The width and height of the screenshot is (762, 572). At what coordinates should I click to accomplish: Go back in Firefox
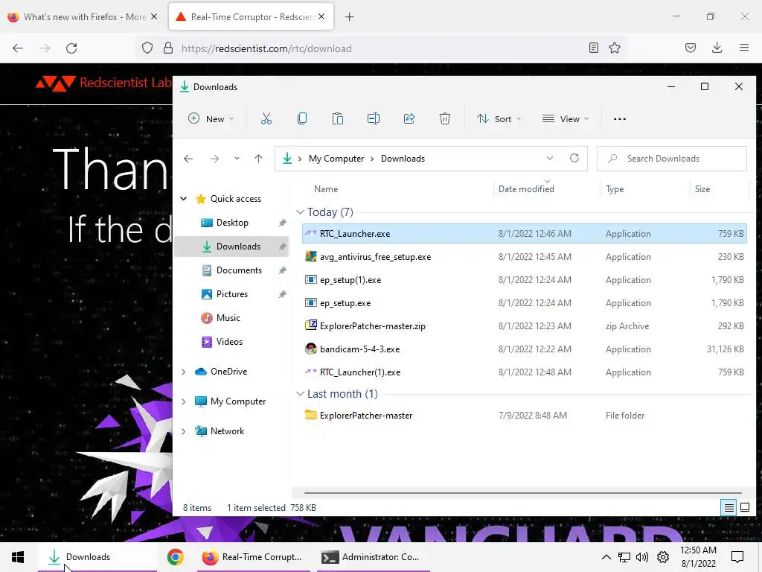(x=18, y=48)
